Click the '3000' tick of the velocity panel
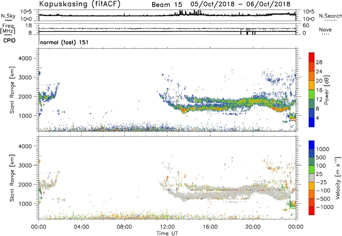 point(25,165)
